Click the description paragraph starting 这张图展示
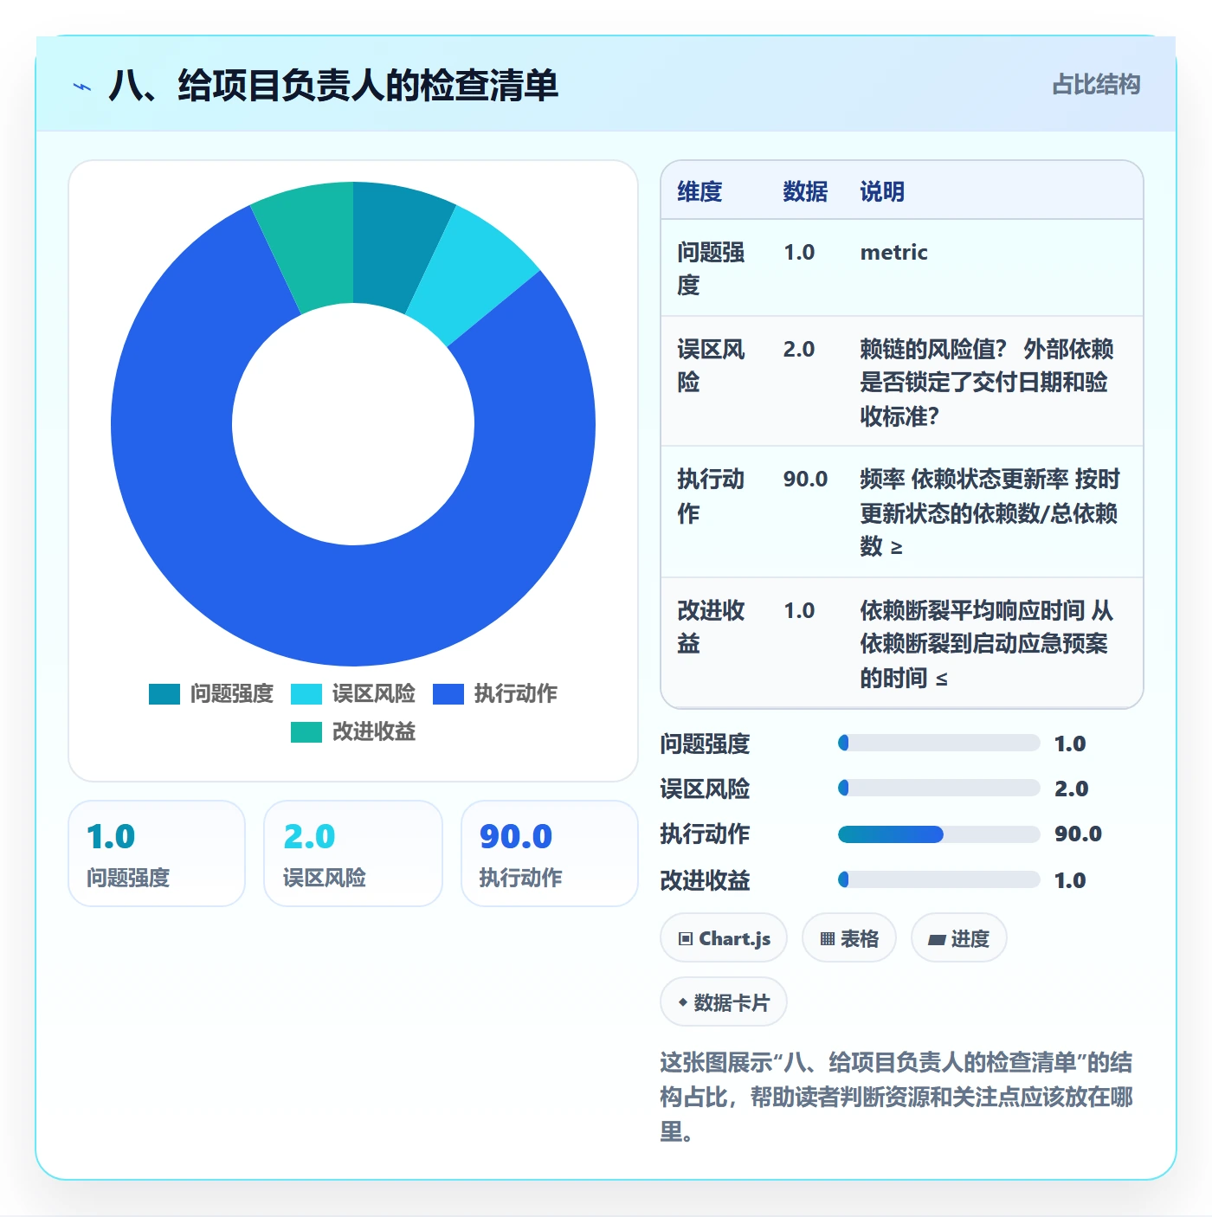1212x1217 pixels. [896, 1098]
